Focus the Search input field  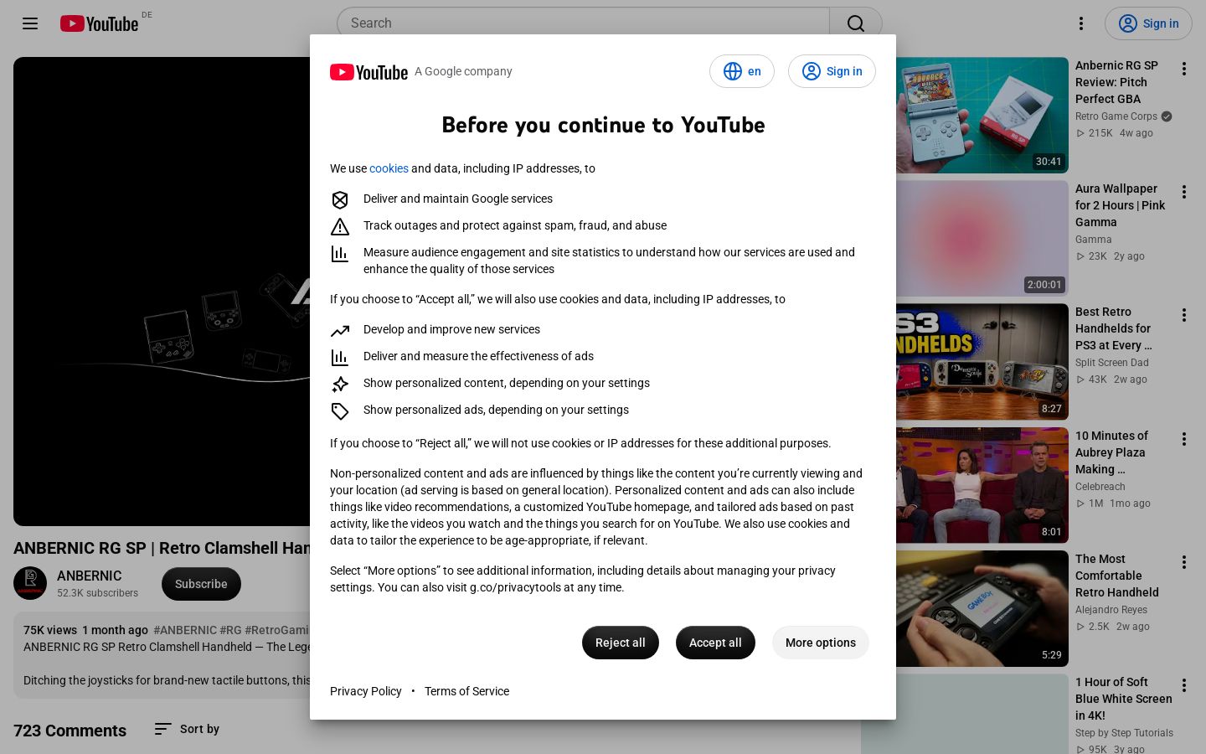tap(583, 23)
